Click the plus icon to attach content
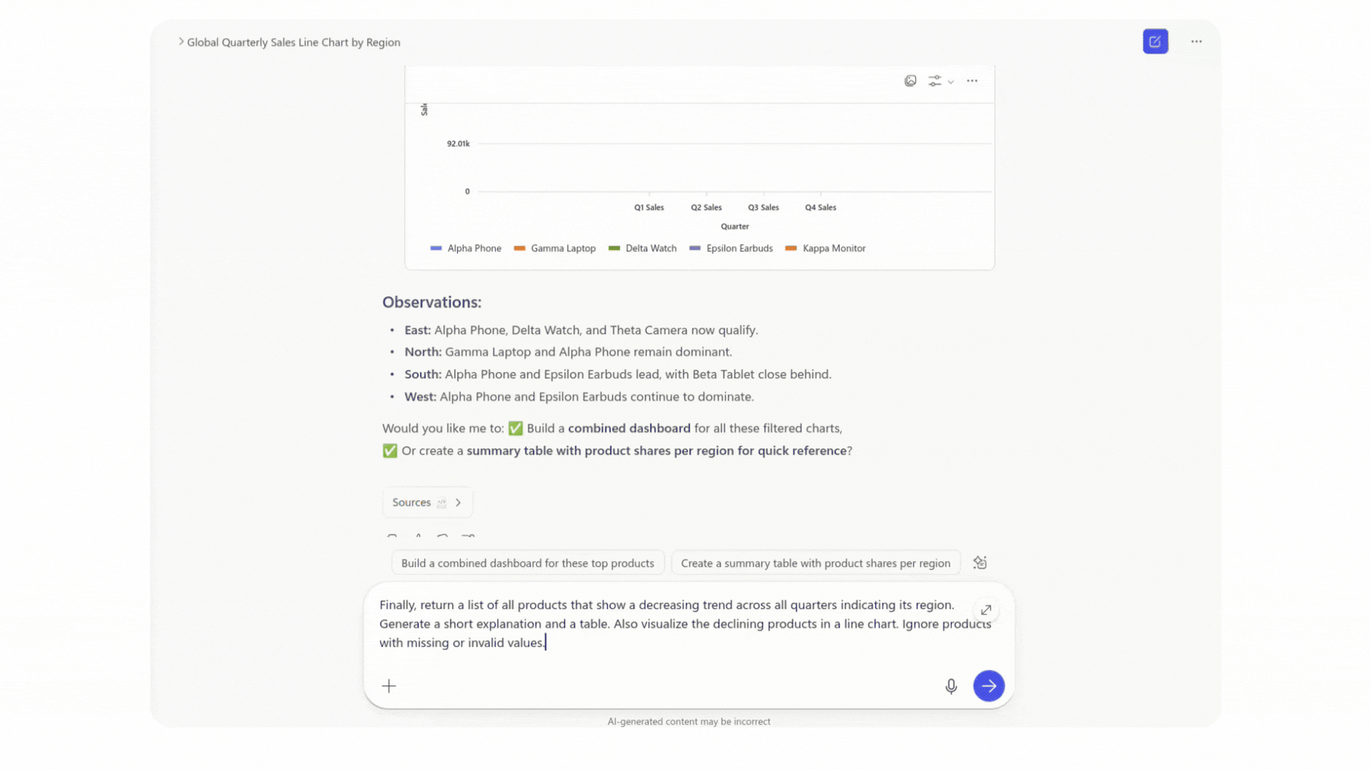The height and width of the screenshot is (771, 1371). [389, 686]
